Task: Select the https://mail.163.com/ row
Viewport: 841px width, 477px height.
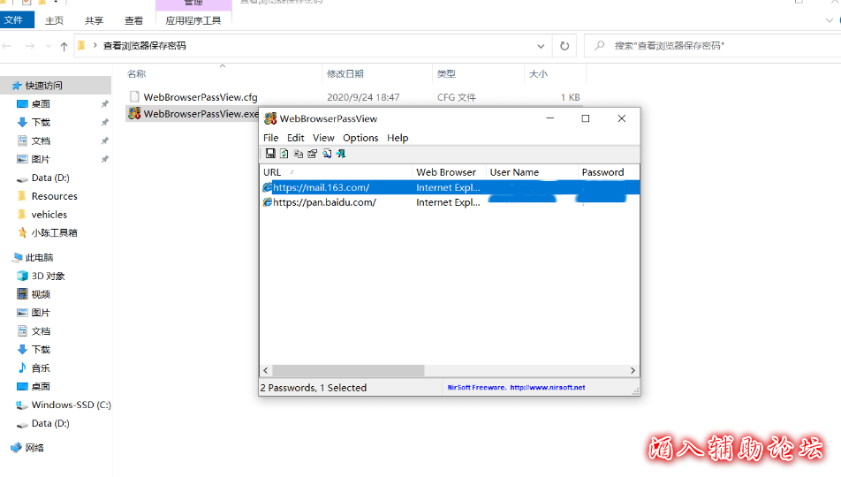Action: pos(450,187)
